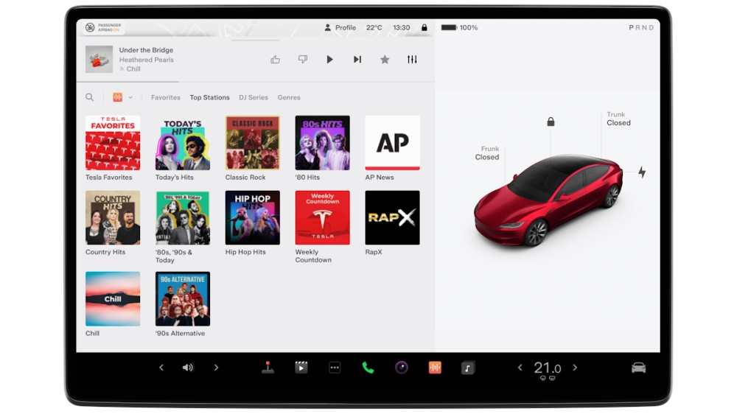This screenshot has width=737, height=414.
Task: Open the purple camera app
Action: (x=402, y=368)
